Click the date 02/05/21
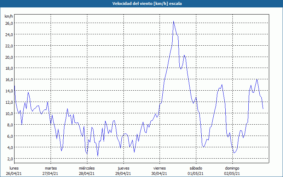 (x=232, y=173)
